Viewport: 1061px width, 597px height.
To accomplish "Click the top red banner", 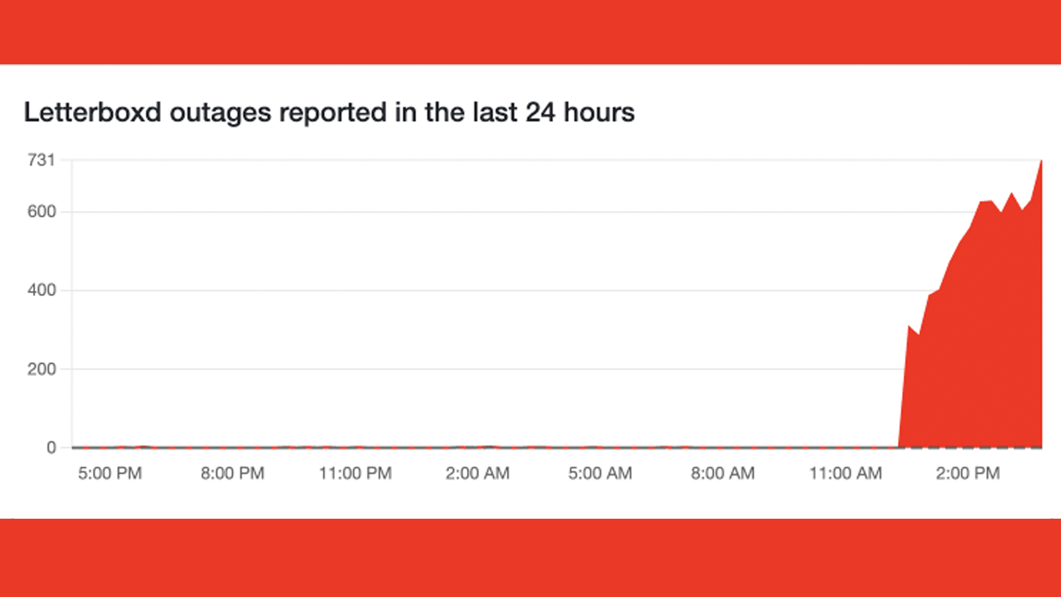I will 530,32.
